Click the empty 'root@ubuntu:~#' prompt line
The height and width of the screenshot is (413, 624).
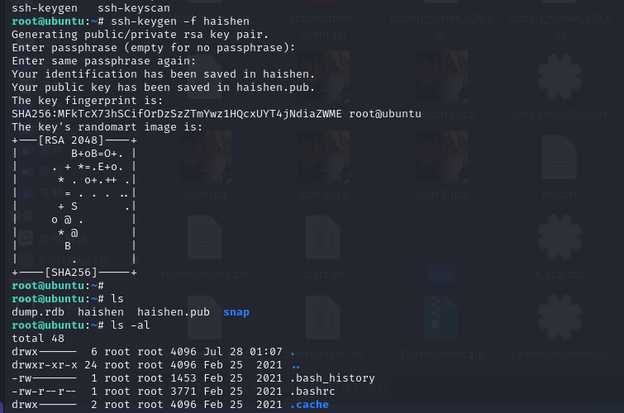click(58, 285)
